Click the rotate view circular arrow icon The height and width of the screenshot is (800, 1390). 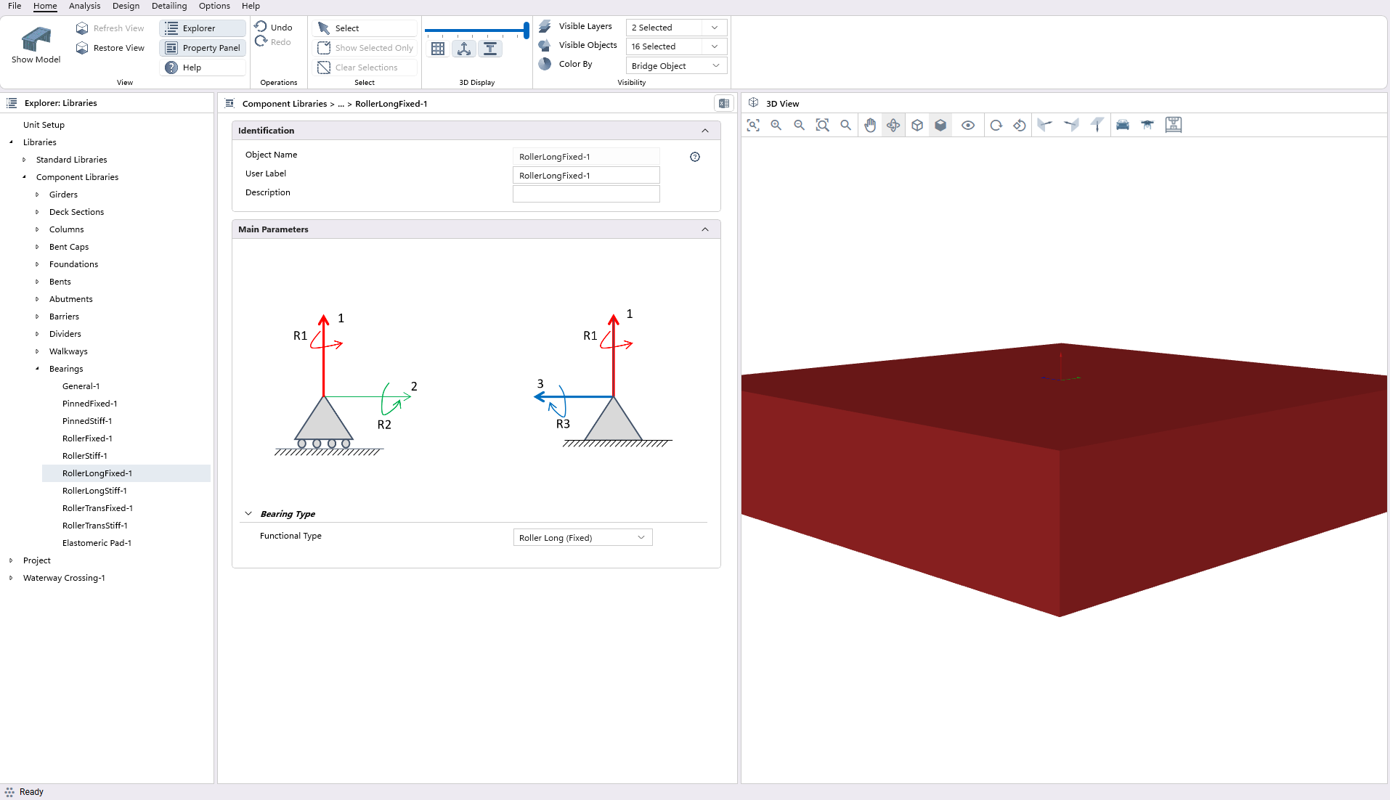pyautogui.click(x=996, y=125)
